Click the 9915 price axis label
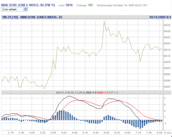 tap(167, 50)
